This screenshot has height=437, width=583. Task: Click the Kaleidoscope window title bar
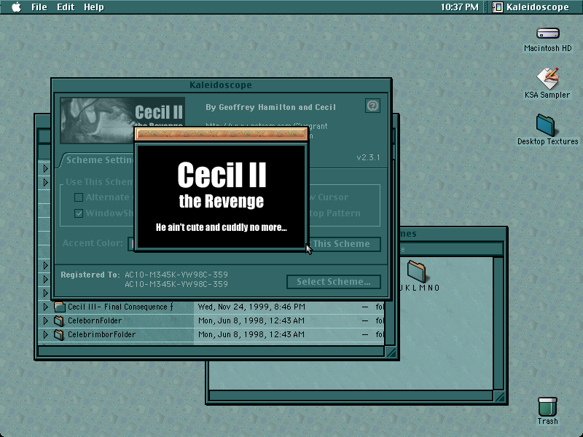[x=222, y=85]
